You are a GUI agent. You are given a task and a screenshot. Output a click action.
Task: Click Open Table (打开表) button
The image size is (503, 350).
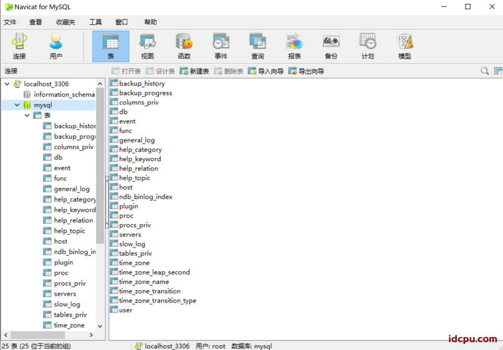tap(126, 71)
